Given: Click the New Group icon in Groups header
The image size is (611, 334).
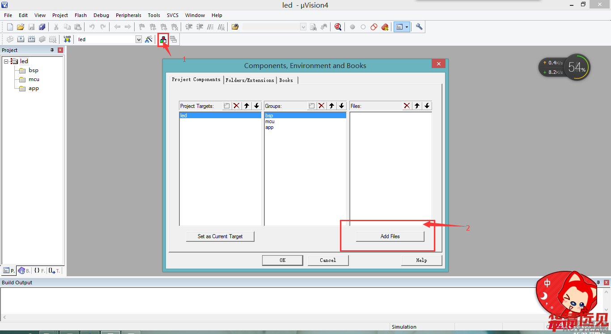Looking at the screenshot, I should point(312,106).
